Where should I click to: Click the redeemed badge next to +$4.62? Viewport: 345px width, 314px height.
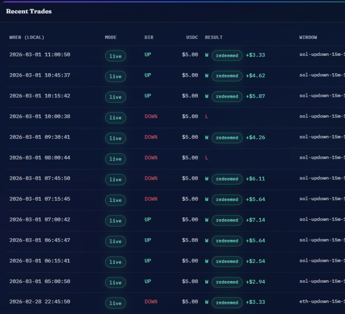tap(227, 76)
